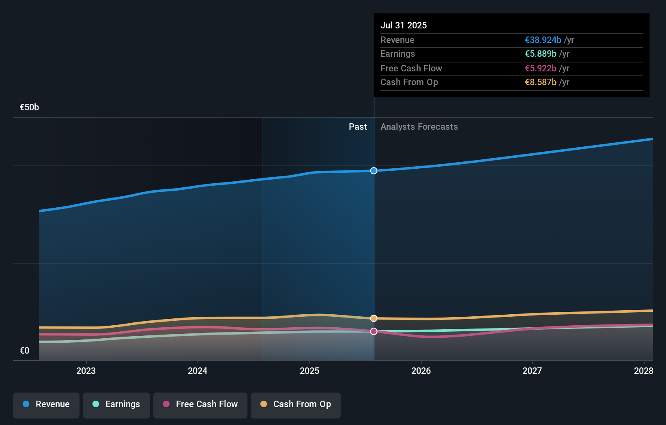Toggle the Cash From Op series visibility
The image size is (666, 425).
296,404
